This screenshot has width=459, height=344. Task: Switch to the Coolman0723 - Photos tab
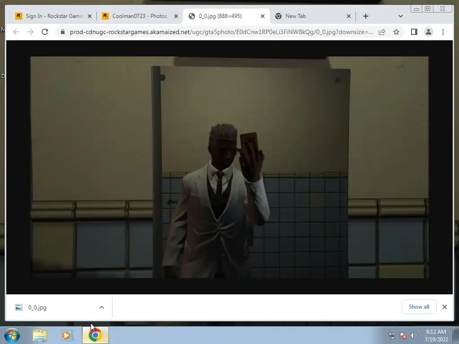click(x=139, y=16)
